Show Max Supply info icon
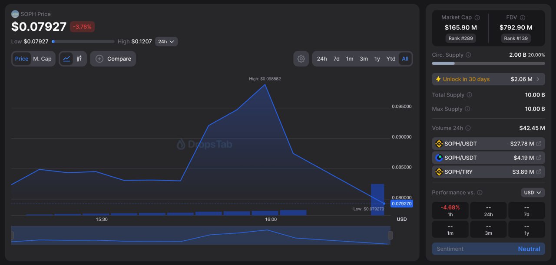556x265 pixels. pos(467,109)
